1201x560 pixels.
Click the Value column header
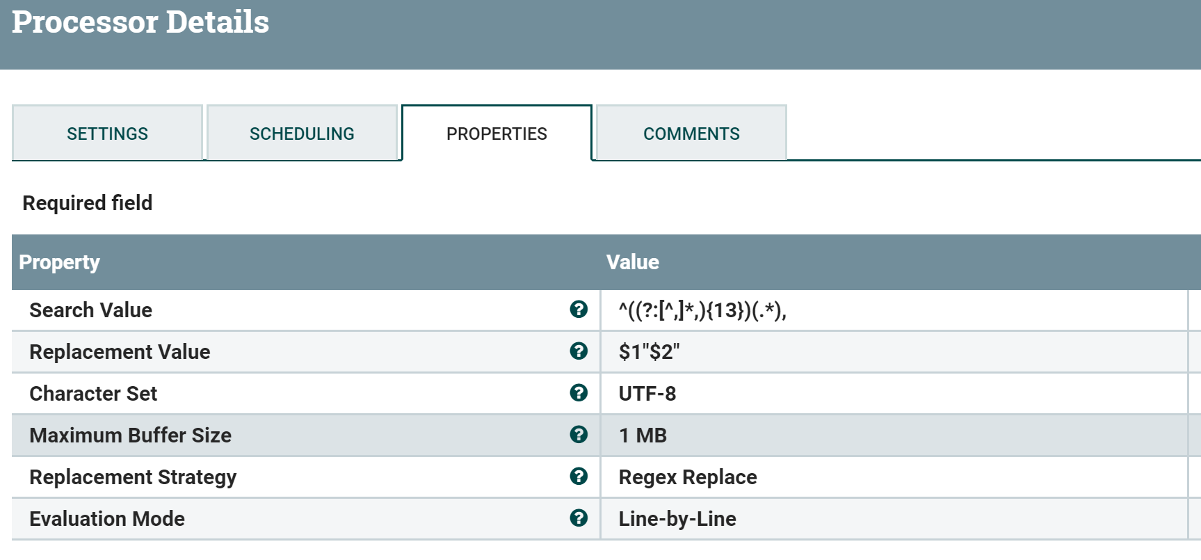tap(632, 262)
